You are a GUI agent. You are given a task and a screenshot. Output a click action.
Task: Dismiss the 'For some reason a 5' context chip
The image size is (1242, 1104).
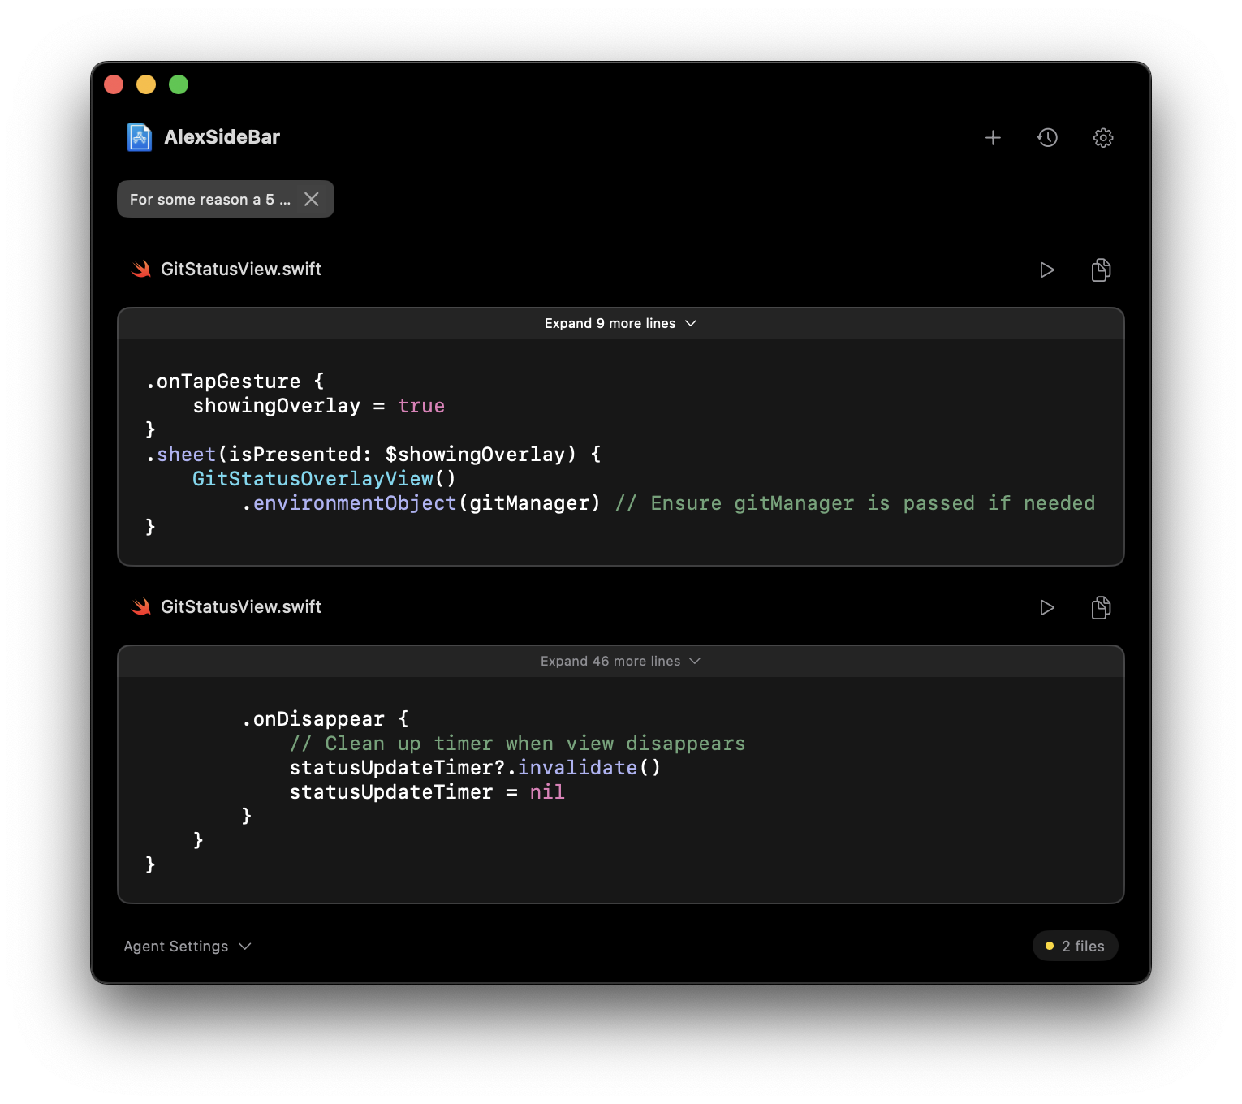312,199
